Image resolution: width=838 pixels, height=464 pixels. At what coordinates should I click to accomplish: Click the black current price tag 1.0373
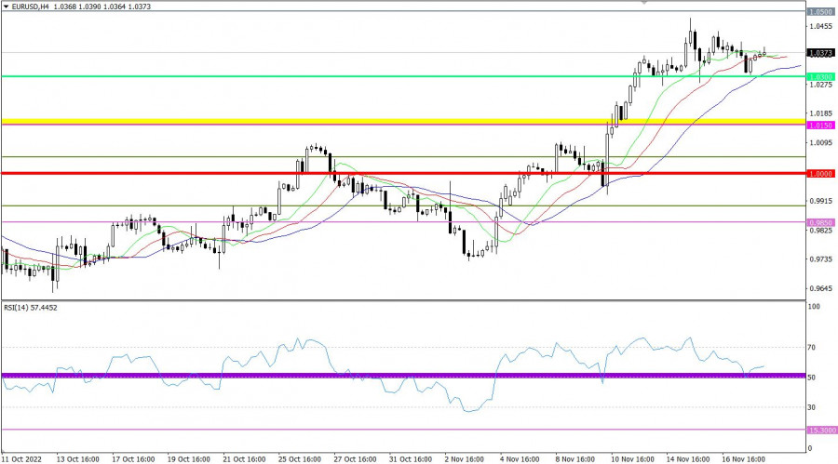(820, 53)
